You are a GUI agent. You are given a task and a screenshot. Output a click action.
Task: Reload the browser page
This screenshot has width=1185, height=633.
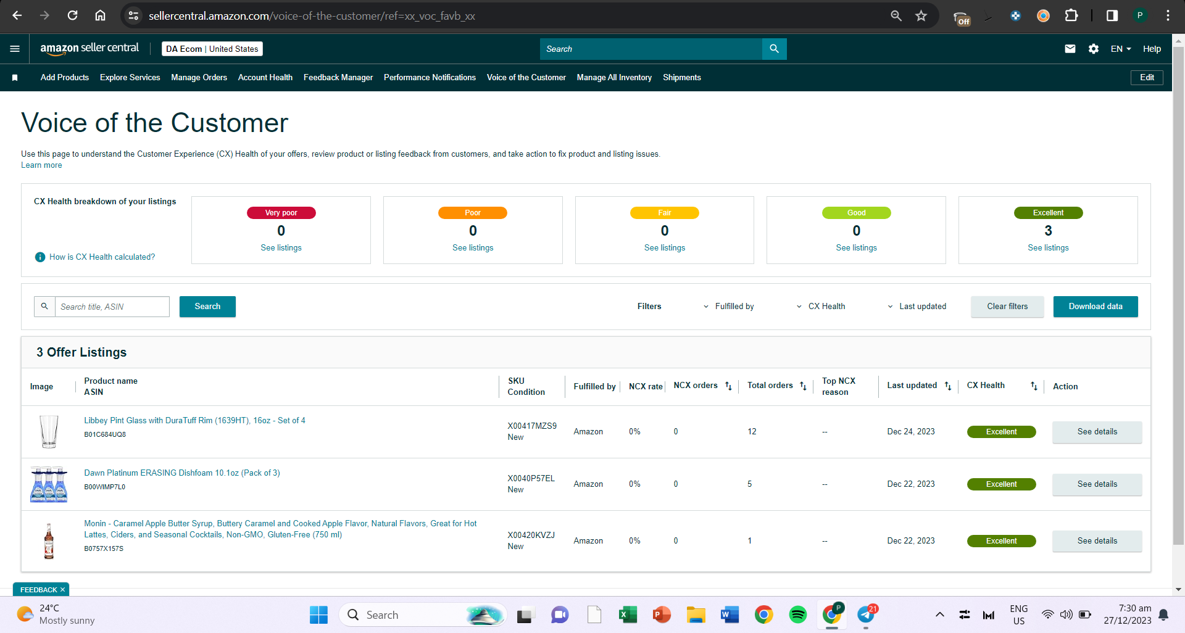click(72, 15)
